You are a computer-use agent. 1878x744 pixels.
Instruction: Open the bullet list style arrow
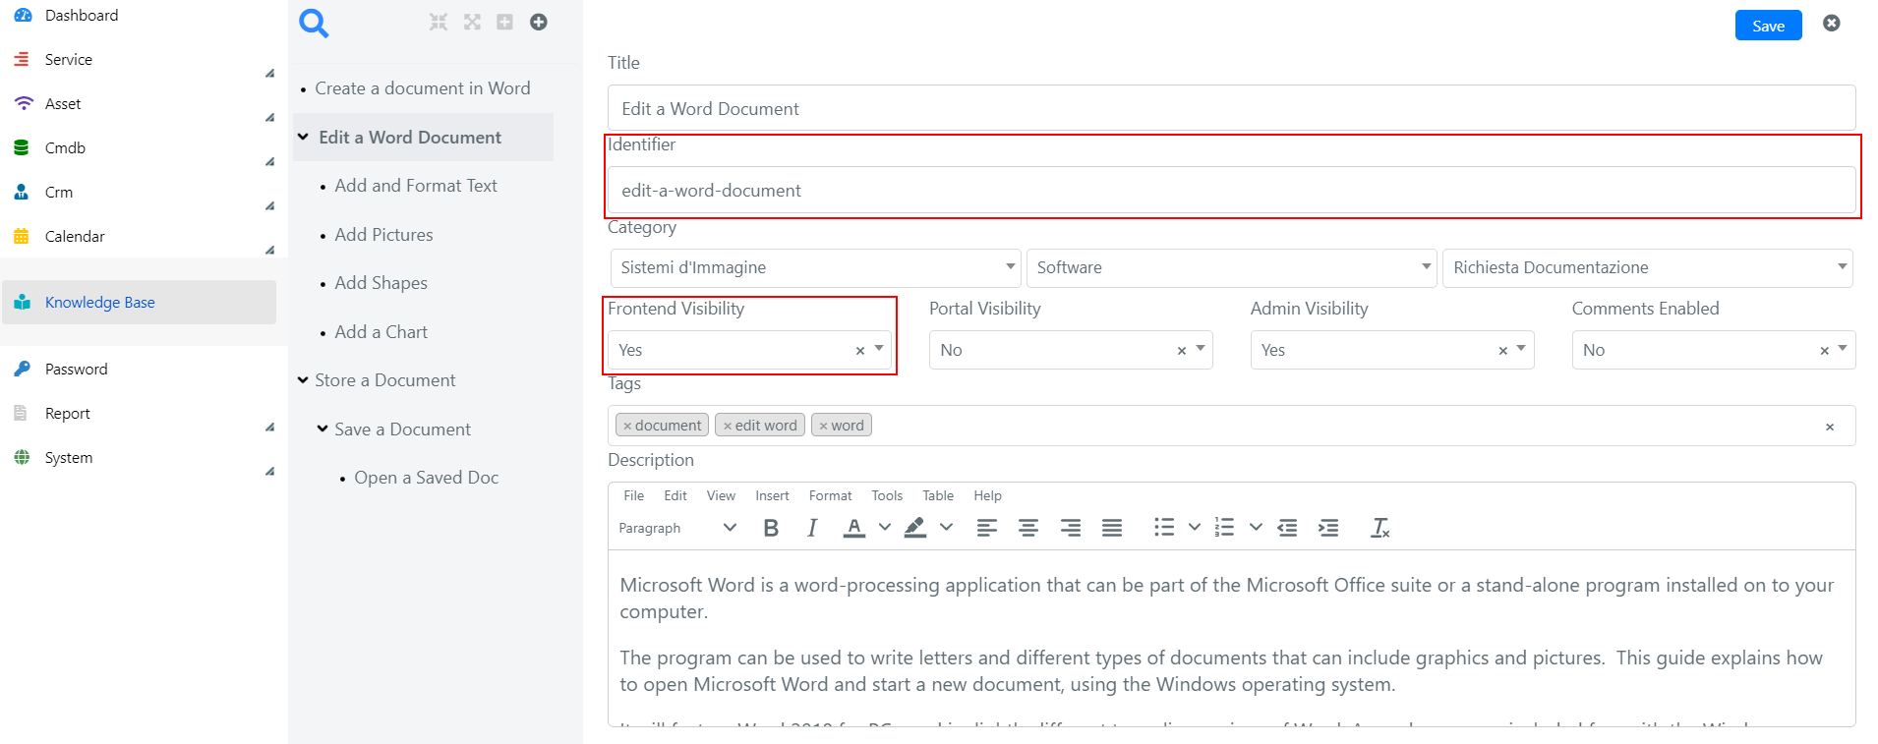coord(1195,528)
